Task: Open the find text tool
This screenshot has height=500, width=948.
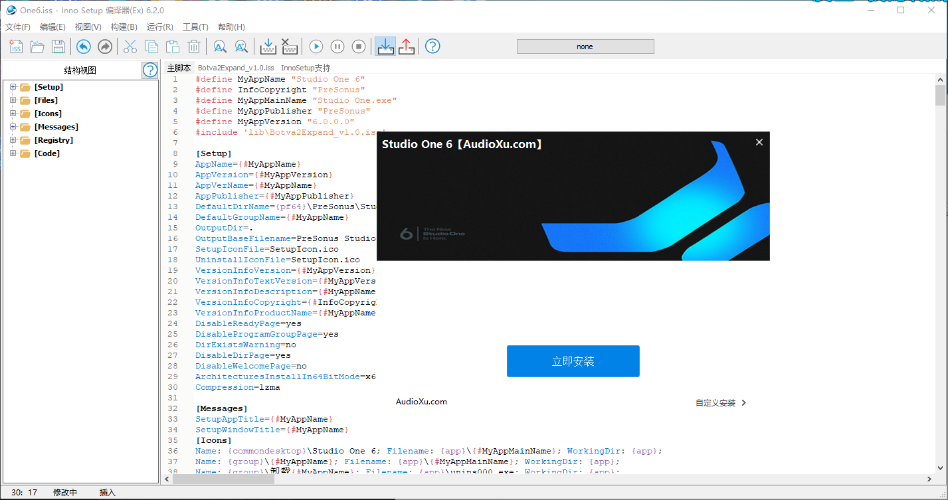Action: 220,46
